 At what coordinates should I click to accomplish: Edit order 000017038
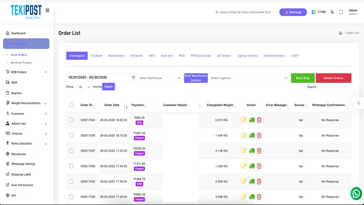tap(243, 166)
